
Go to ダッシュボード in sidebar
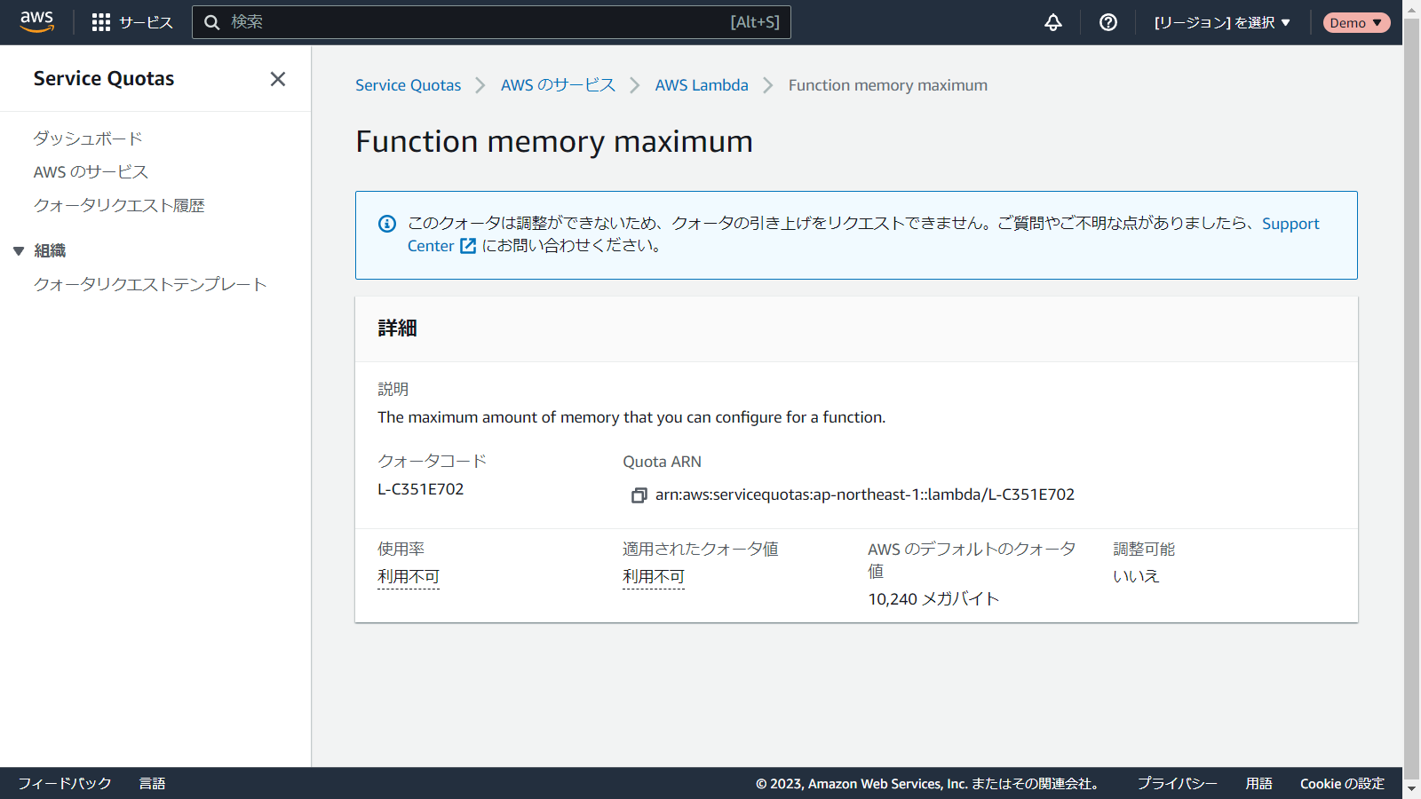88,138
